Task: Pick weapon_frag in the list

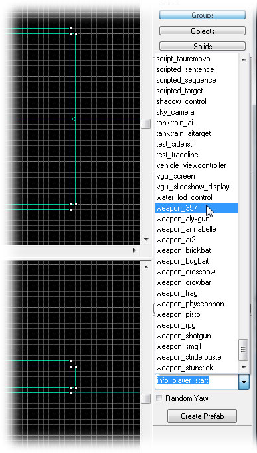Action: pyautogui.click(x=197, y=293)
